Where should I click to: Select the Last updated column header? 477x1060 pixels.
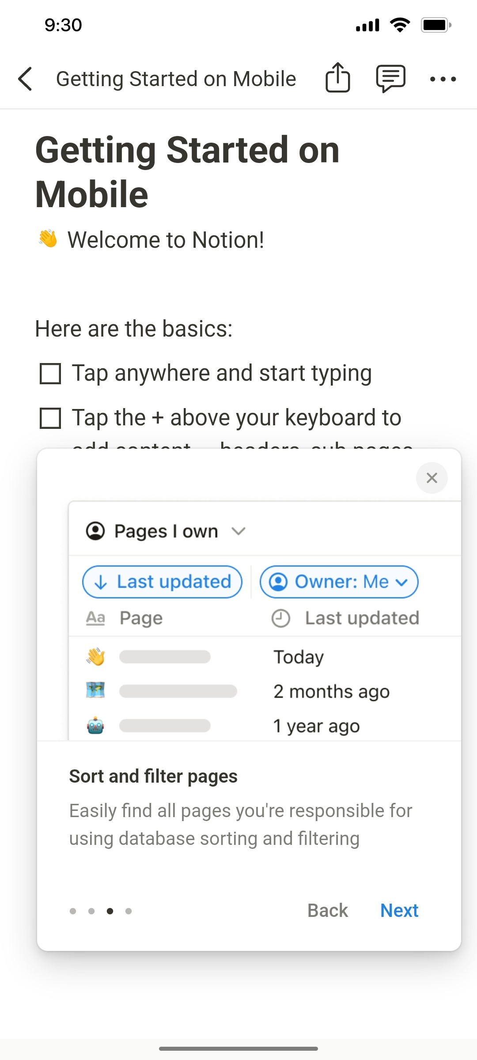[362, 617]
